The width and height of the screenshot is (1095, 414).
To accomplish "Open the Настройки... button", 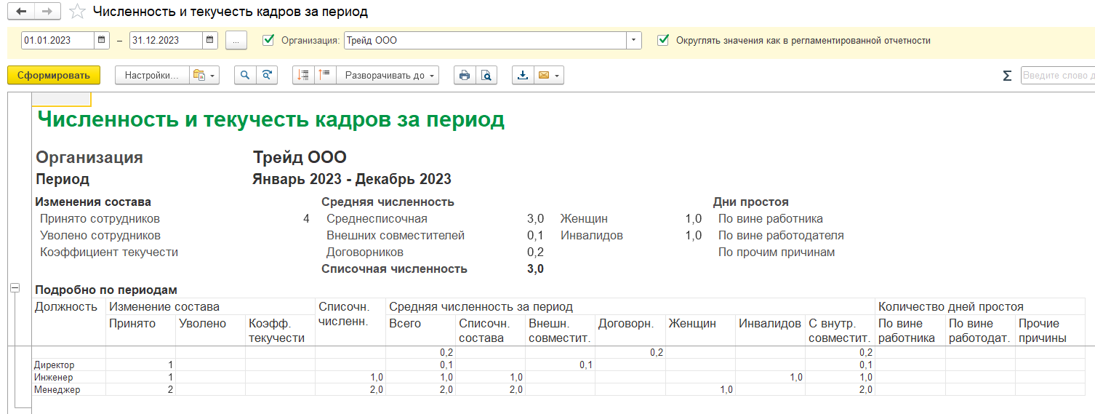I will click(151, 75).
